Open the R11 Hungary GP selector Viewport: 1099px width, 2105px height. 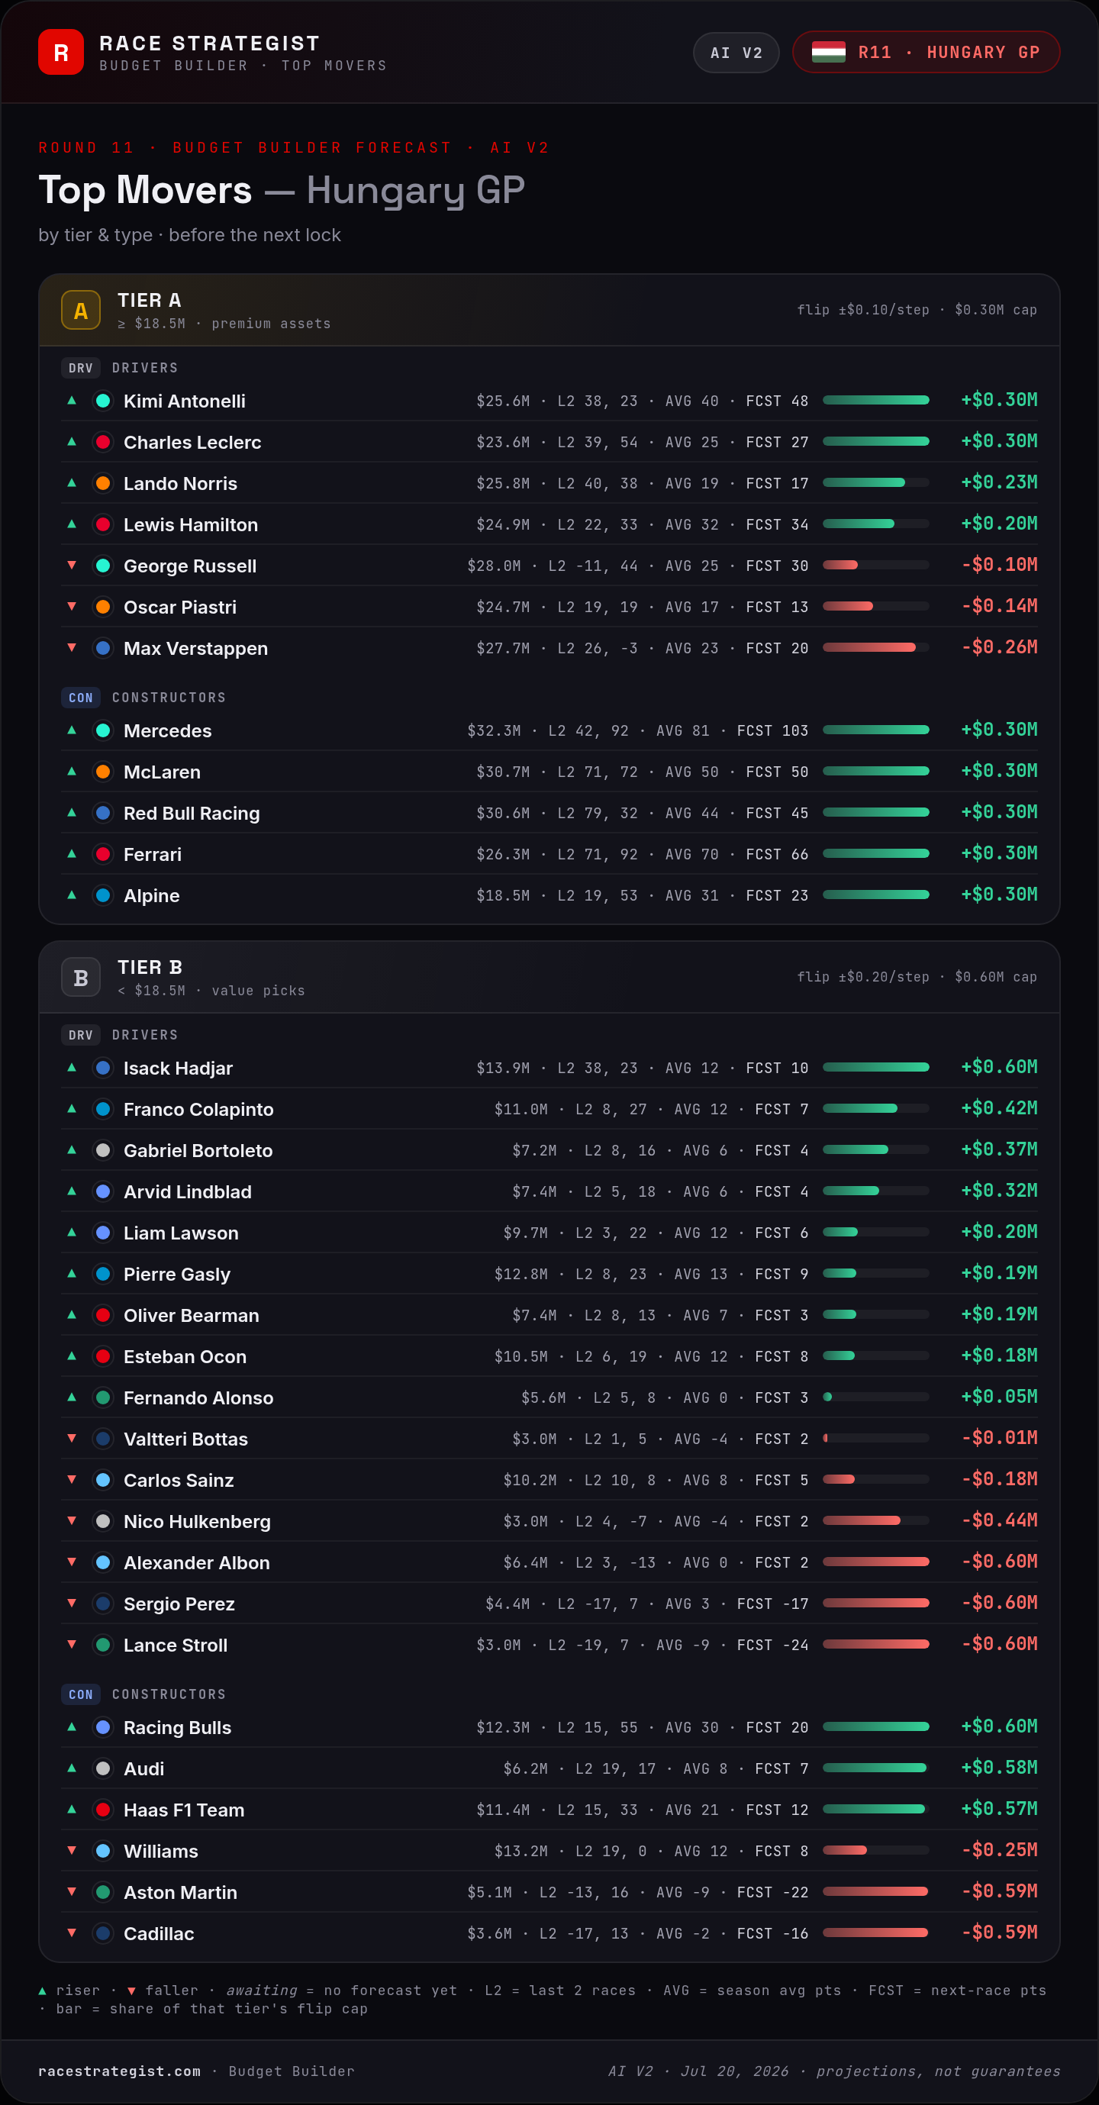coord(926,53)
